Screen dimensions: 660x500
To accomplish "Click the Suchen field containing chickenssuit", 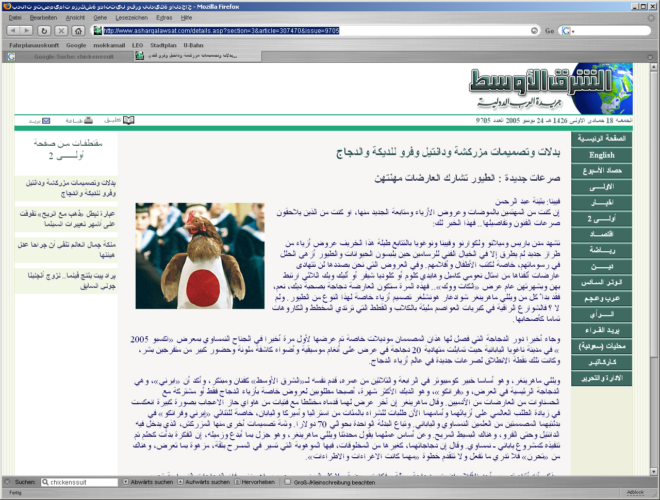I will (80, 482).
